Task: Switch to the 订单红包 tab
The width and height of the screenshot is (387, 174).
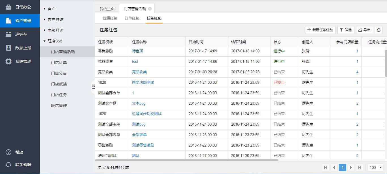Action: [132, 18]
